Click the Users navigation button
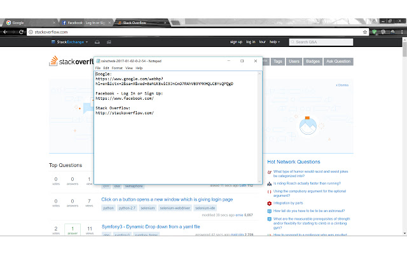Viewport: 407px width, 254px height. pos(294,62)
